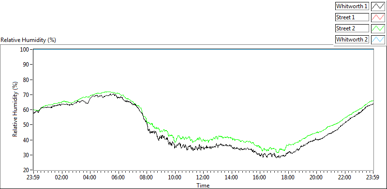Click the 23:59 end time axis label
The height and width of the screenshot is (189, 387).
(x=373, y=177)
